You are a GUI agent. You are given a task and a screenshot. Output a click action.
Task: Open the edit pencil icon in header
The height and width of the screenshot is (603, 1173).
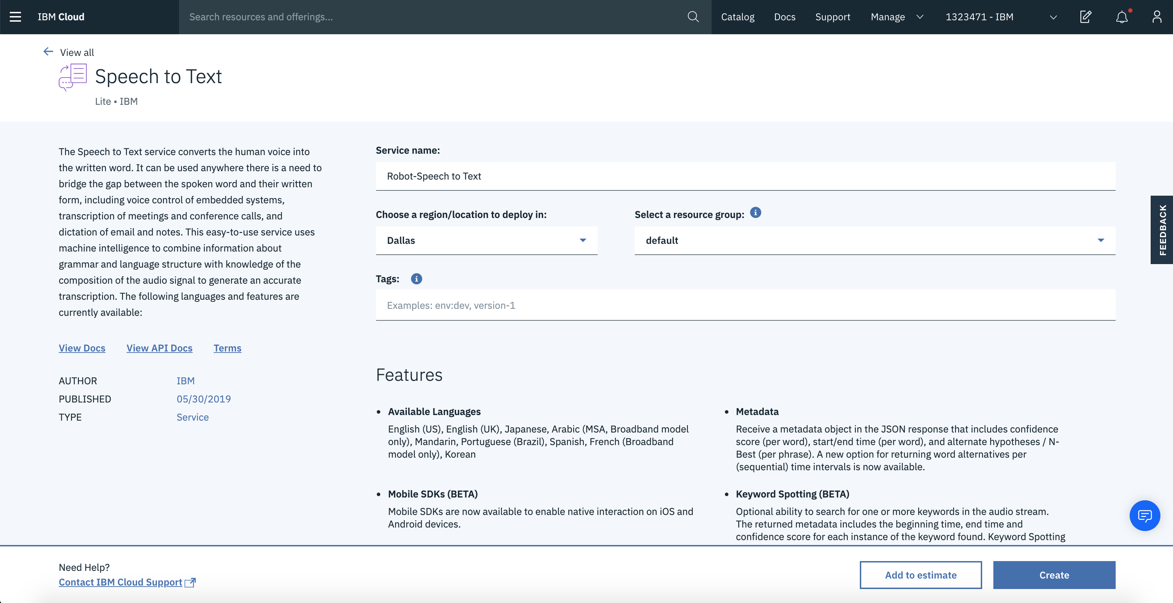(1086, 17)
